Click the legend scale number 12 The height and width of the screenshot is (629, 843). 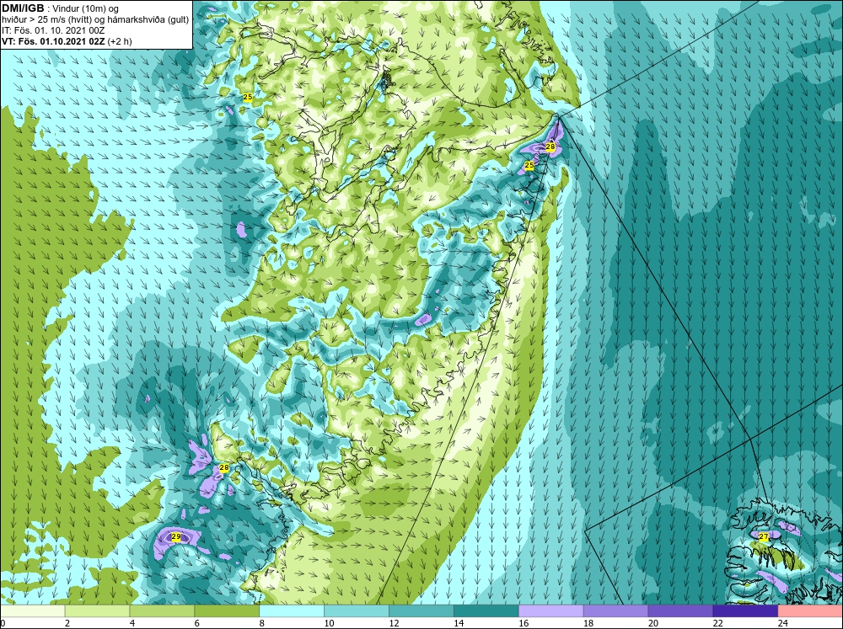tap(394, 623)
